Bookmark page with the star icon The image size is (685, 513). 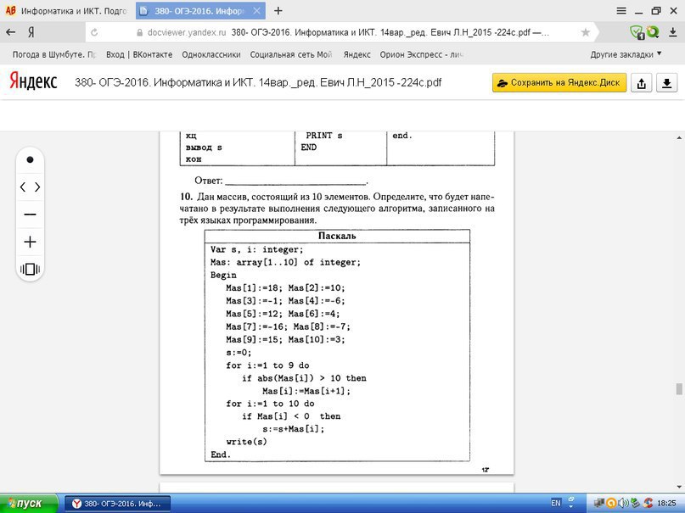click(585, 32)
